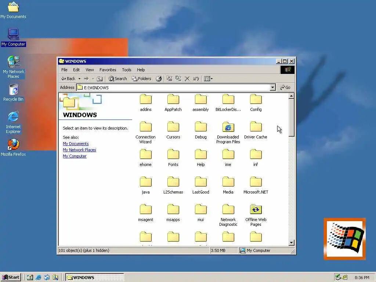This screenshot has height=282, width=376.
Task: Select the mui folder
Action: tap(201, 213)
